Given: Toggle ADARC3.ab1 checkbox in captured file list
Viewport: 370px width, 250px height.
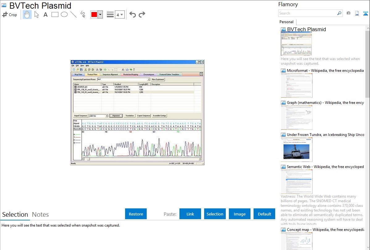Looking at the screenshot, I should click(x=75, y=87).
